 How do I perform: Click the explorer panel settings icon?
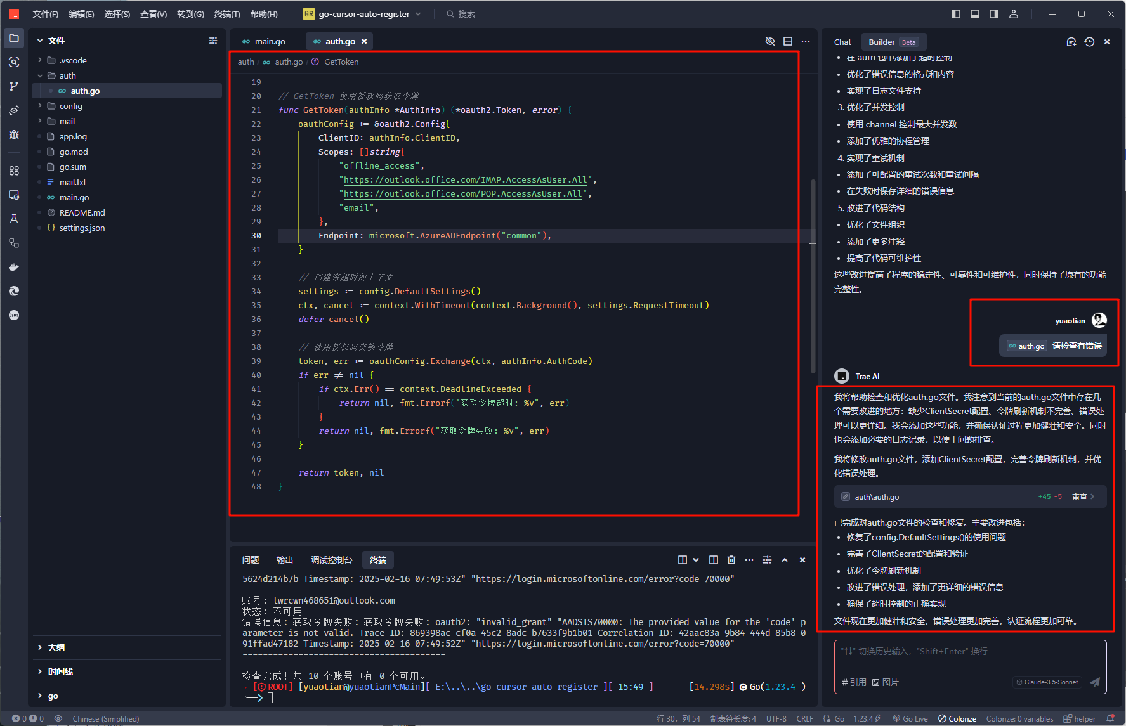click(213, 41)
